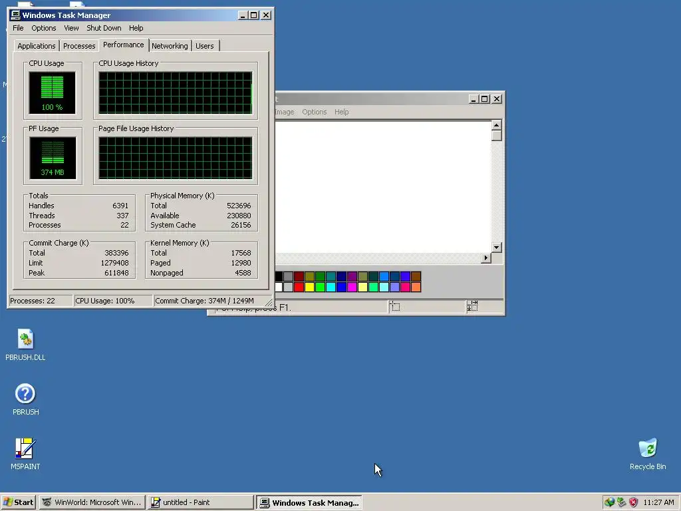Click Kernel Memory Nonpaged value 4588
This screenshot has height=511, width=681.
(243, 273)
